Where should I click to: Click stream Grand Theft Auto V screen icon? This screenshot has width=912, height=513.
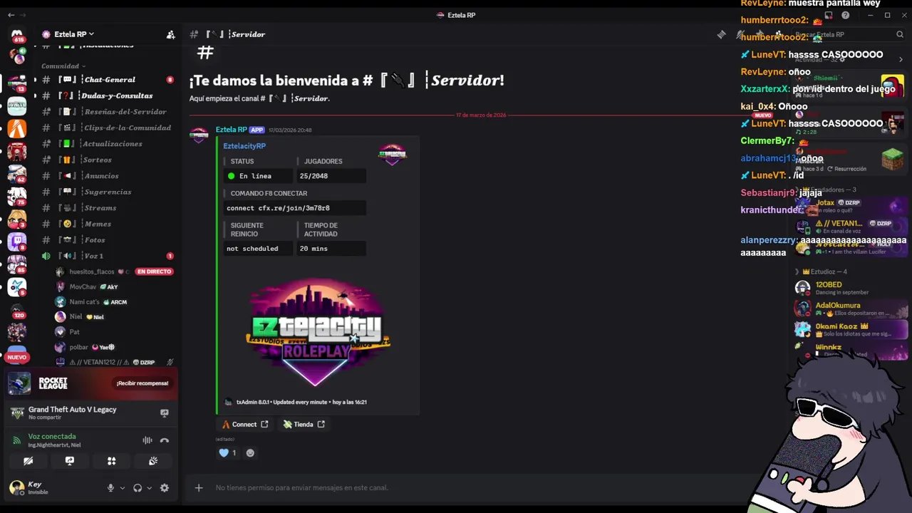tap(165, 413)
